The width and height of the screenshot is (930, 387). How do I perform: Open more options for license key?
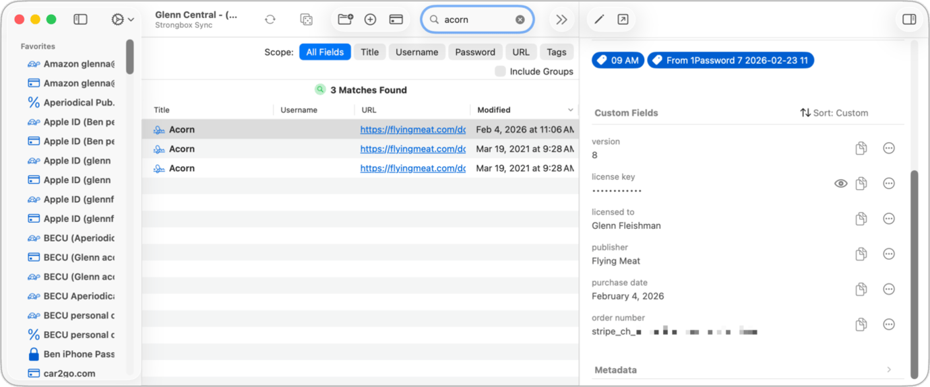pos(889,183)
